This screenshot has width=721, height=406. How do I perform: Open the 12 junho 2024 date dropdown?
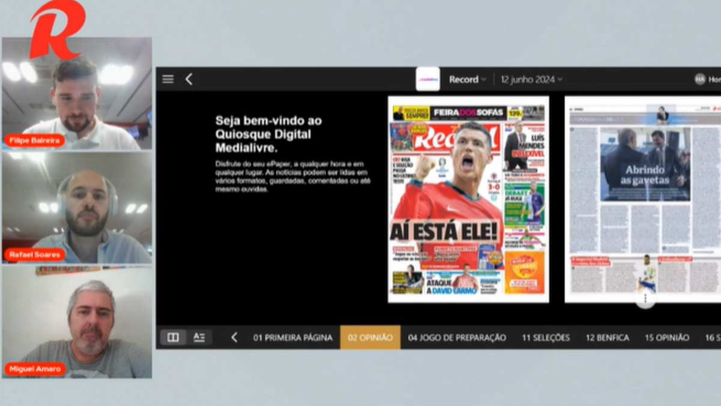point(531,79)
